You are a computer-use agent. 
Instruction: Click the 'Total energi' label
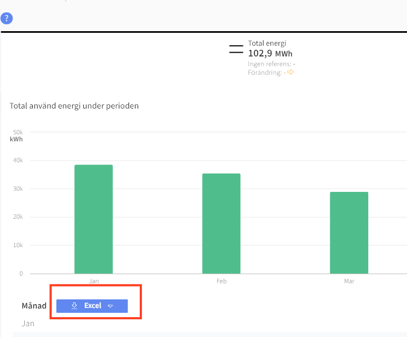click(267, 44)
